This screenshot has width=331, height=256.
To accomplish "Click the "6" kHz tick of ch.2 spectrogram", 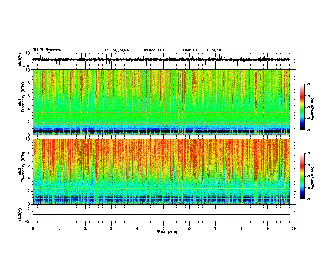I will tap(29, 165).
